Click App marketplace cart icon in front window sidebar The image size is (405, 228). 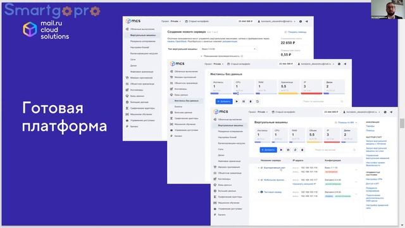pyautogui.click(x=215, y=167)
